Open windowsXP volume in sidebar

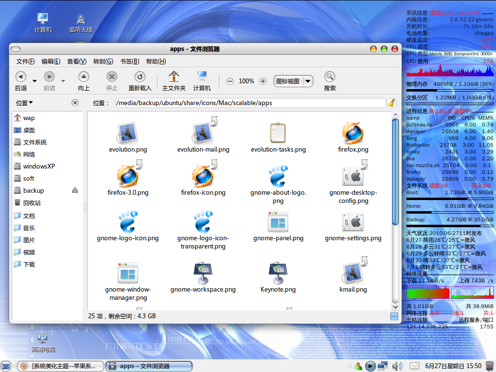tap(47, 166)
